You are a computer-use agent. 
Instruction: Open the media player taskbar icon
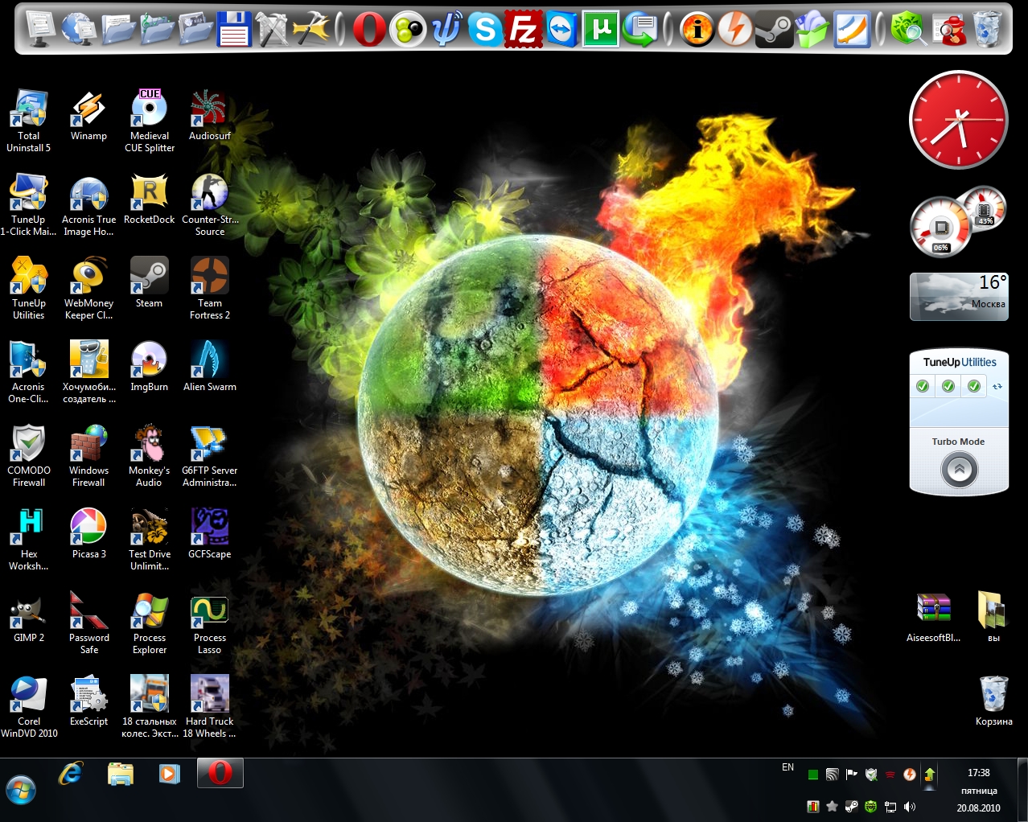click(169, 774)
